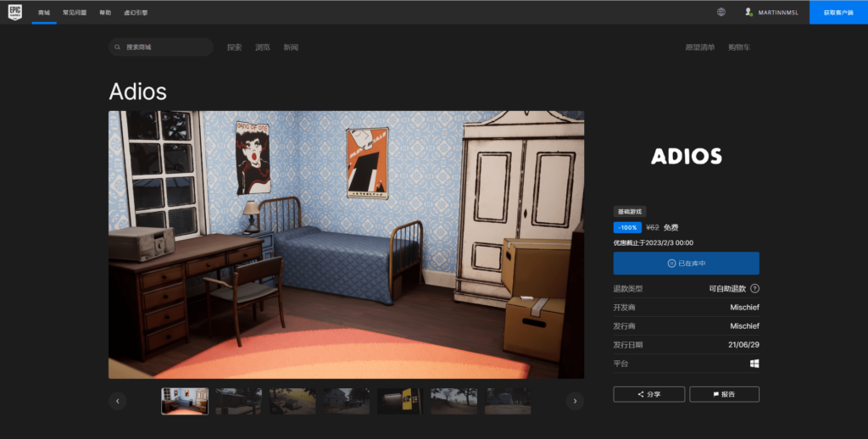Go to next screenshot thumbnails arrow
This screenshot has width=868, height=439.
tap(575, 401)
